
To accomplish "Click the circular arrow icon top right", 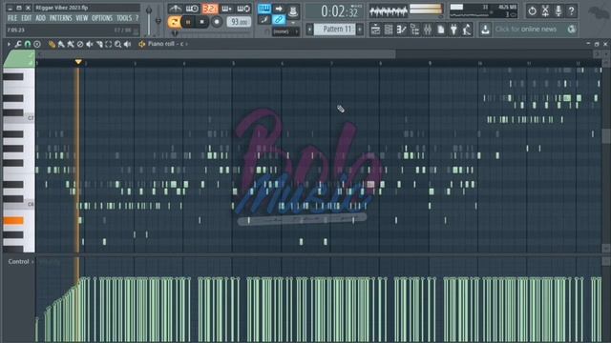I will coord(533,10).
